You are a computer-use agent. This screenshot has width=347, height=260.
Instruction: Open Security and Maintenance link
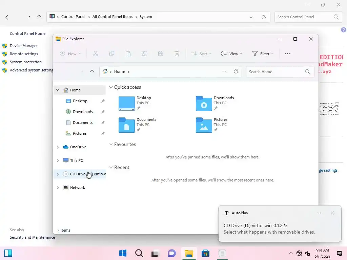(32, 237)
